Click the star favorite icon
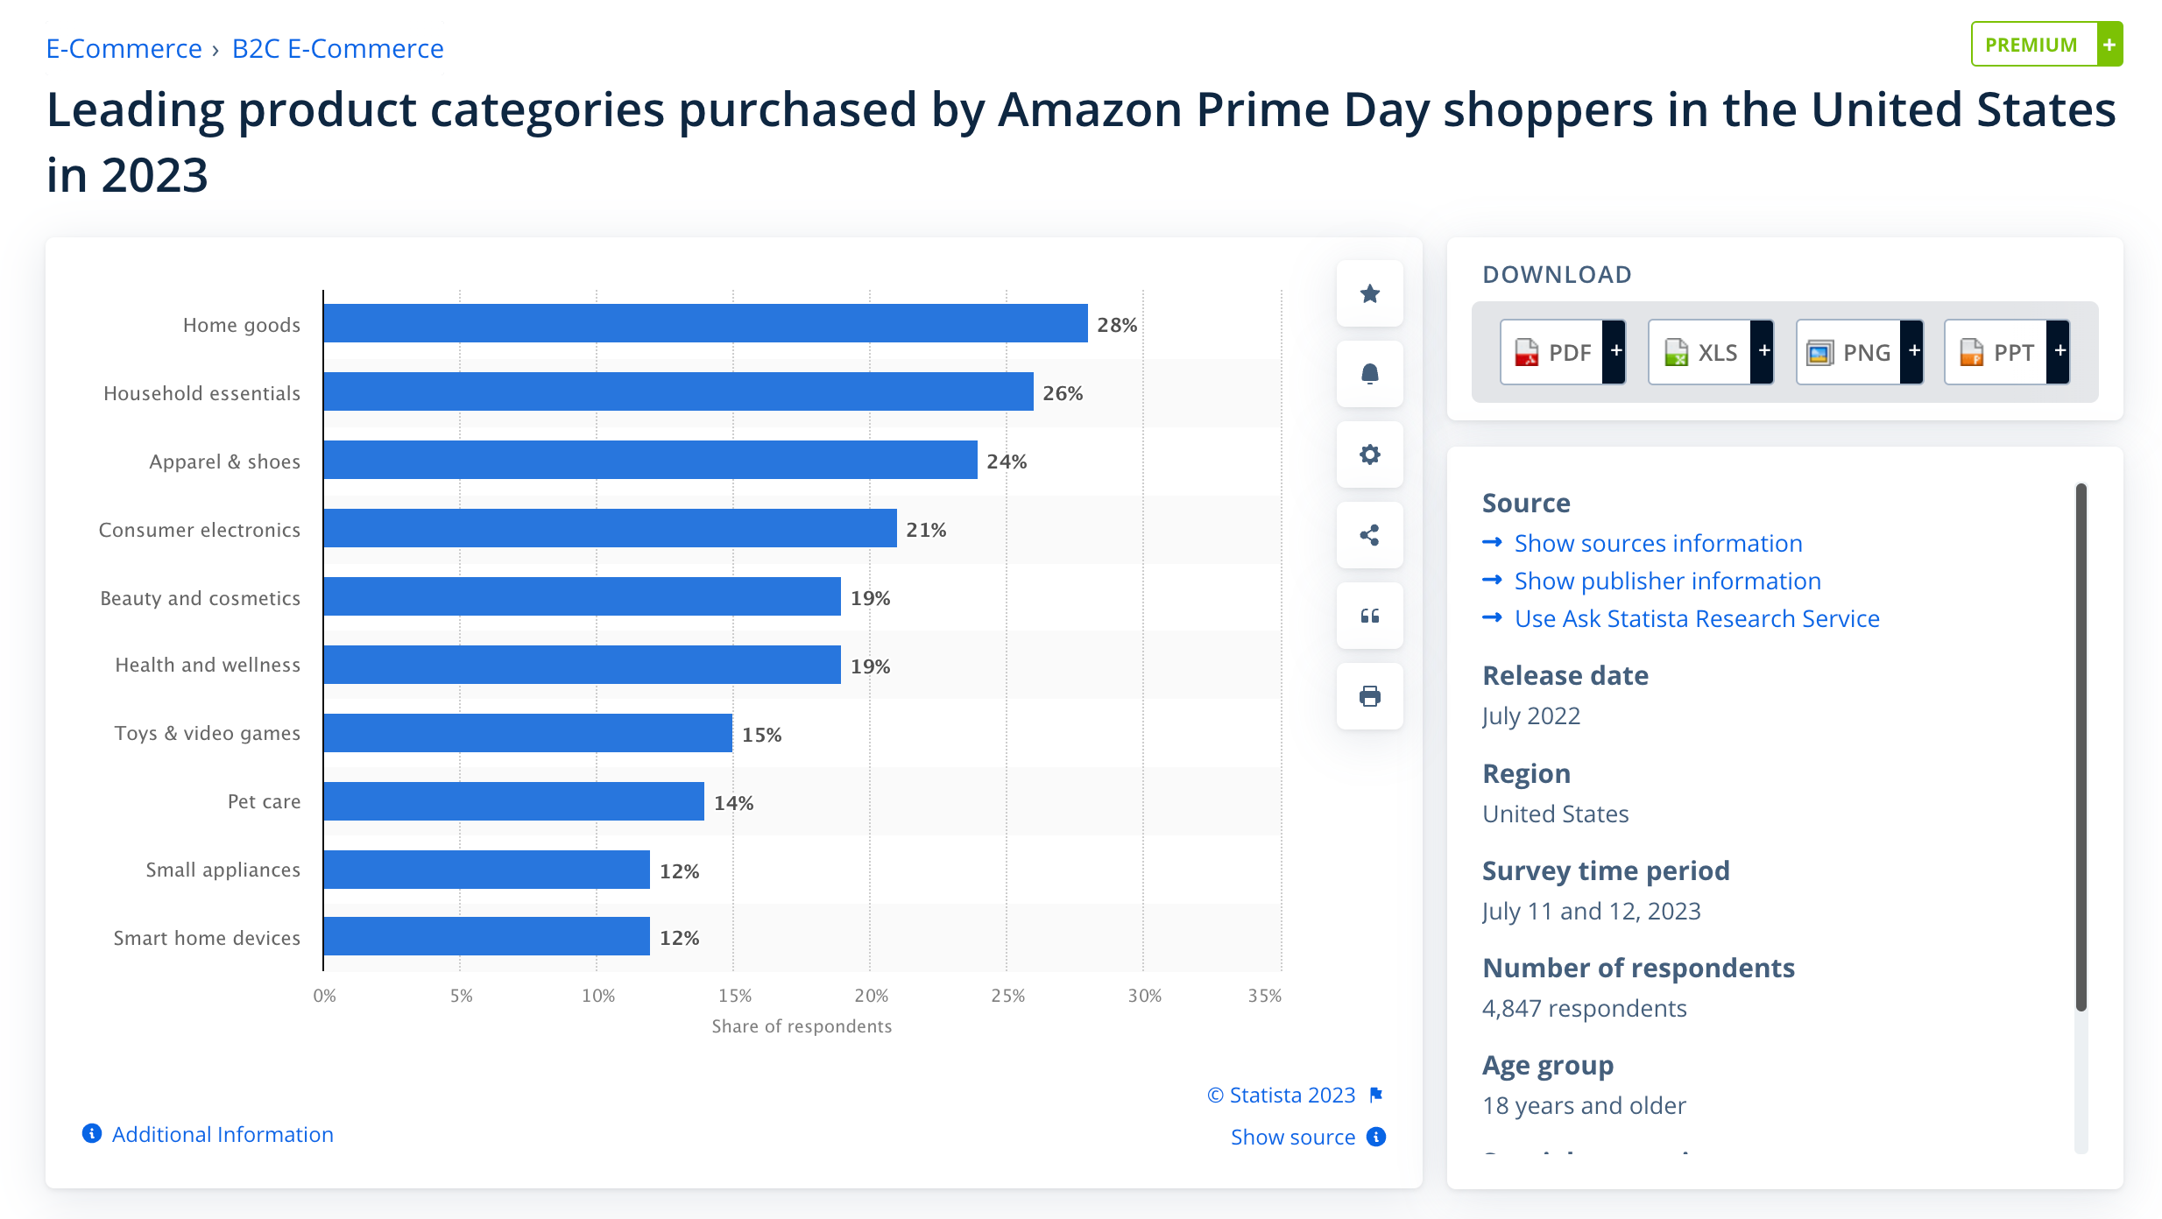 coord(1370,293)
